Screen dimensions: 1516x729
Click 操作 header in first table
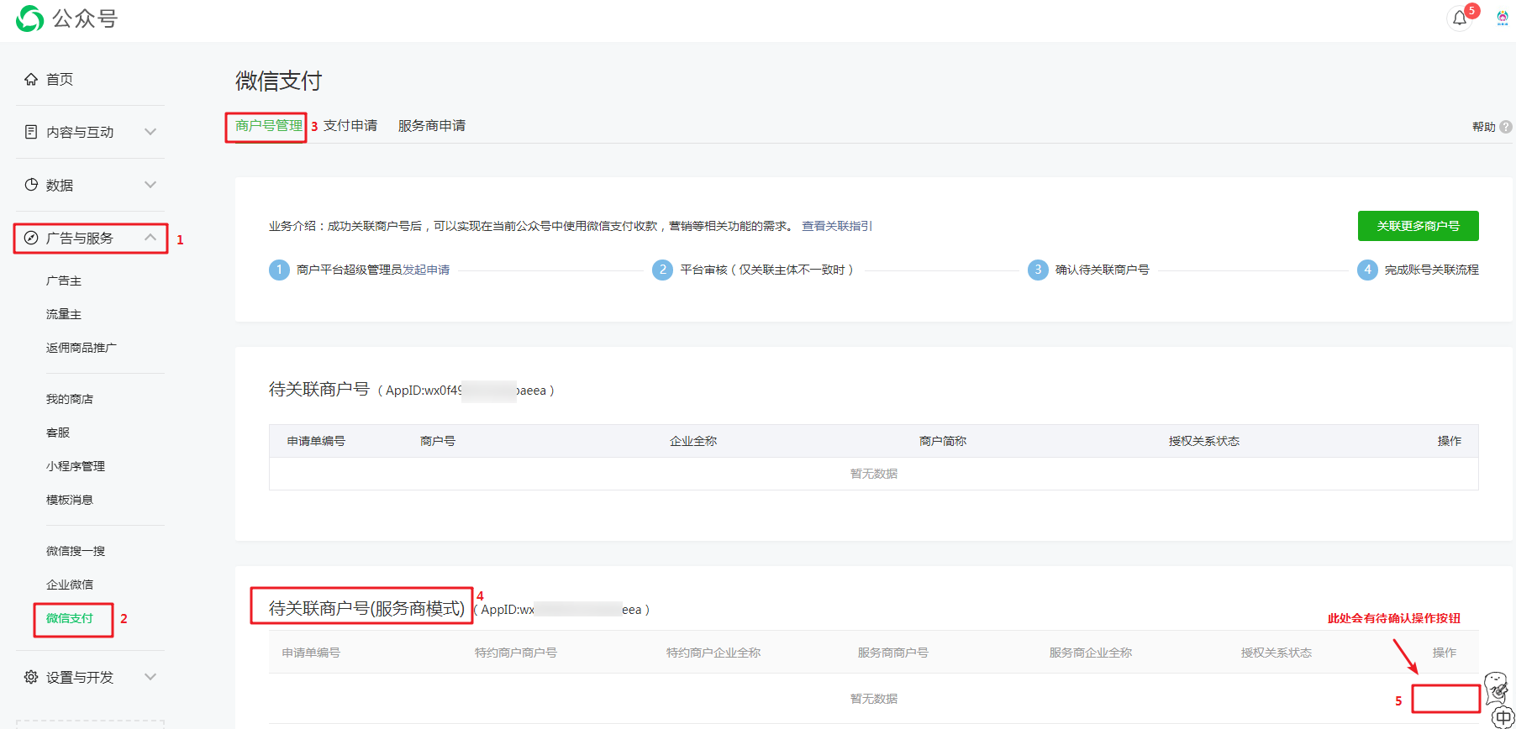tap(1450, 441)
